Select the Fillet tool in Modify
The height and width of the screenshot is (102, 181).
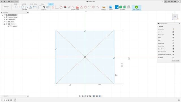(40, 7)
